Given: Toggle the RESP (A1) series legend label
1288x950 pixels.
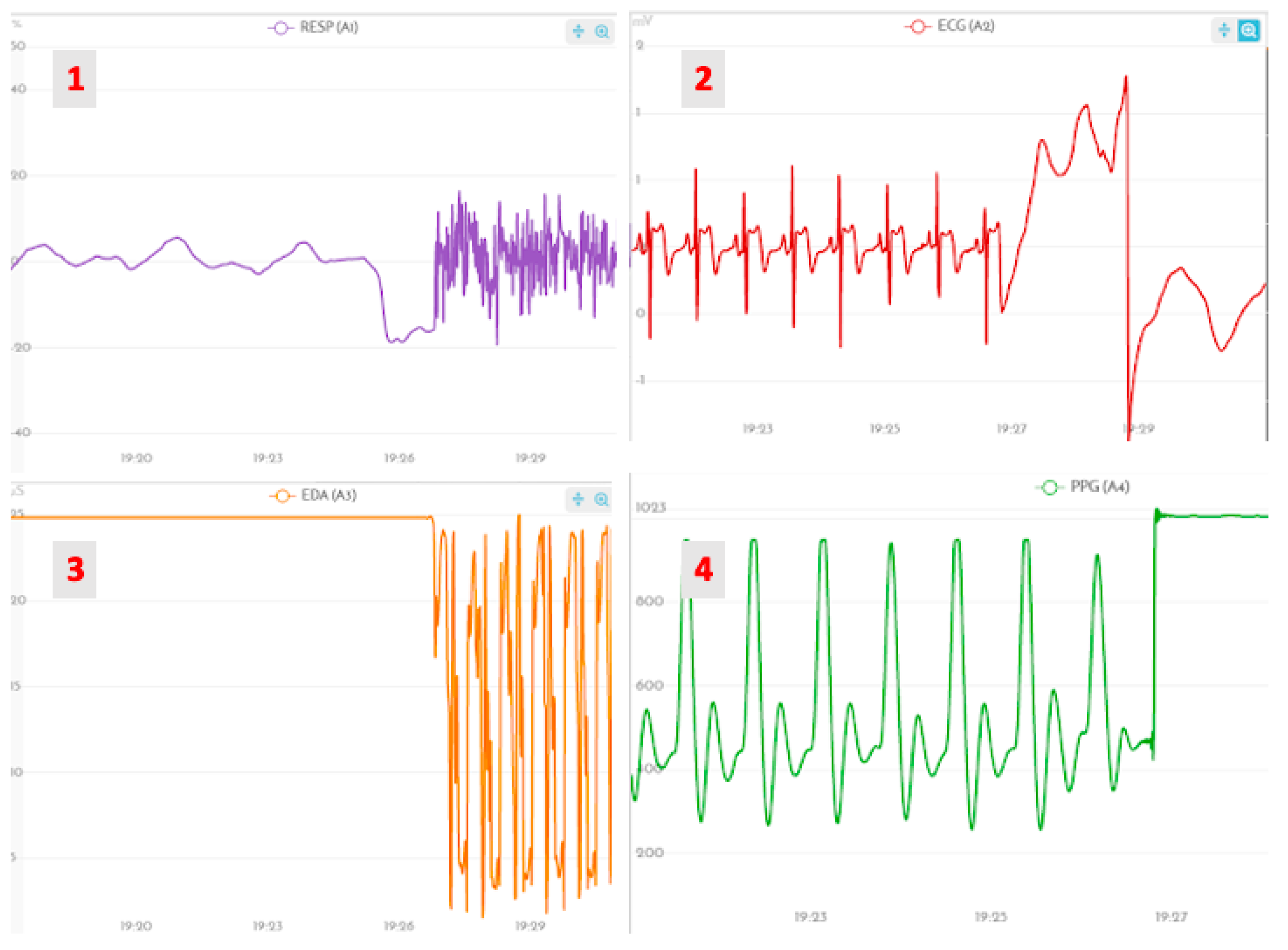Looking at the screenshot, I should point(329,28).
